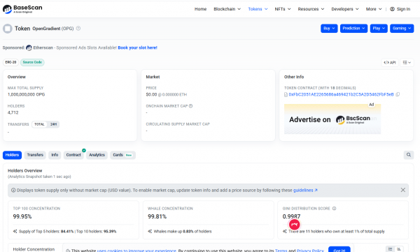Click the API button
The image size is (420, 252).
(x=389, y=63)
